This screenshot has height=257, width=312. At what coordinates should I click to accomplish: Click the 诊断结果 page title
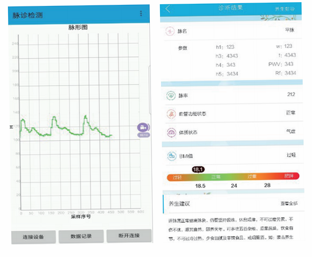pos(231,8)
